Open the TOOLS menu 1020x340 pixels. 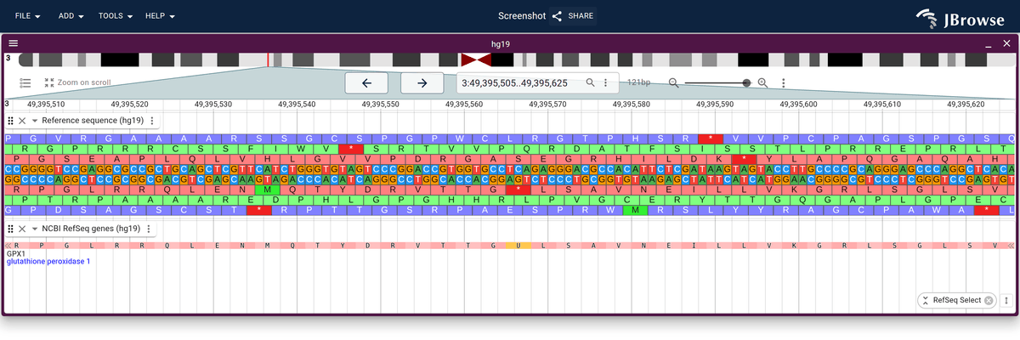(116, 16)
